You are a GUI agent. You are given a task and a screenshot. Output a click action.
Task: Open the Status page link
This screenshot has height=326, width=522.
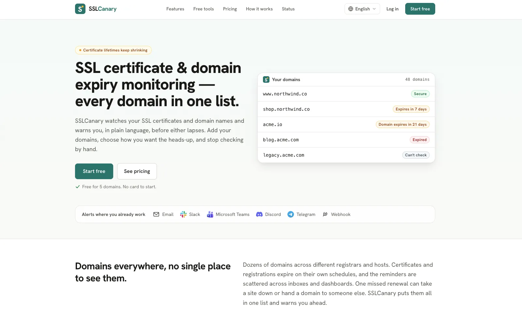(288, 9)
